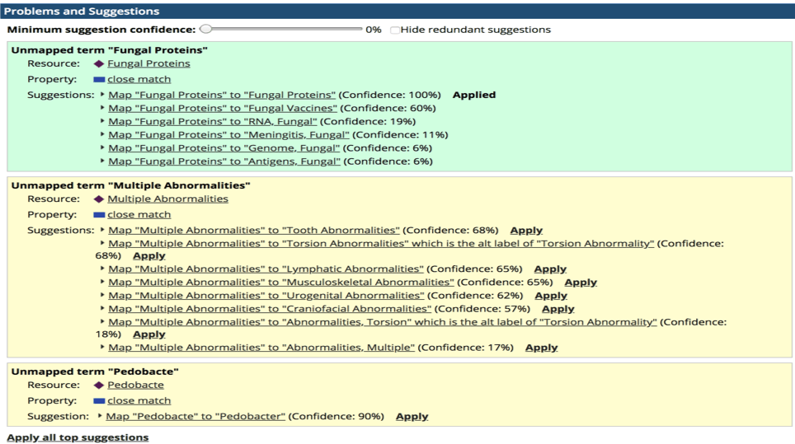795x444 pixels.
Task: Expand the Lymphatic Abnormalities suggestion triangle
Action: click(x=102, y=269)
